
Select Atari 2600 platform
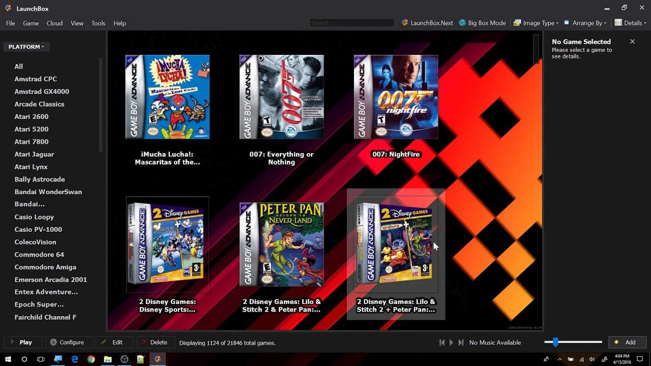tap(32, 116)
